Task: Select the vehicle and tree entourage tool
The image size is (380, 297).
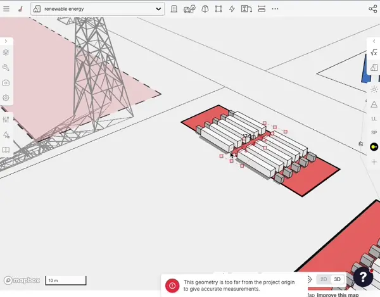Action: [189, 9]
